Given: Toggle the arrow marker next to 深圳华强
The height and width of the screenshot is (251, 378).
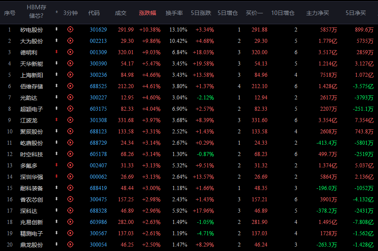Looking at the screenshot, I should click(x=57, y=177).
